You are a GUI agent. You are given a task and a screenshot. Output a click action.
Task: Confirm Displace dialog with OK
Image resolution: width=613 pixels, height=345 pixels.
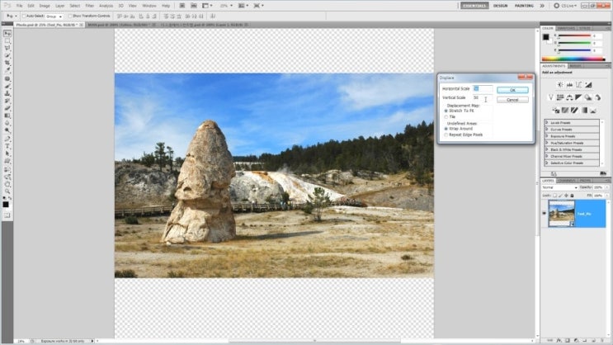tap(512, 90)
